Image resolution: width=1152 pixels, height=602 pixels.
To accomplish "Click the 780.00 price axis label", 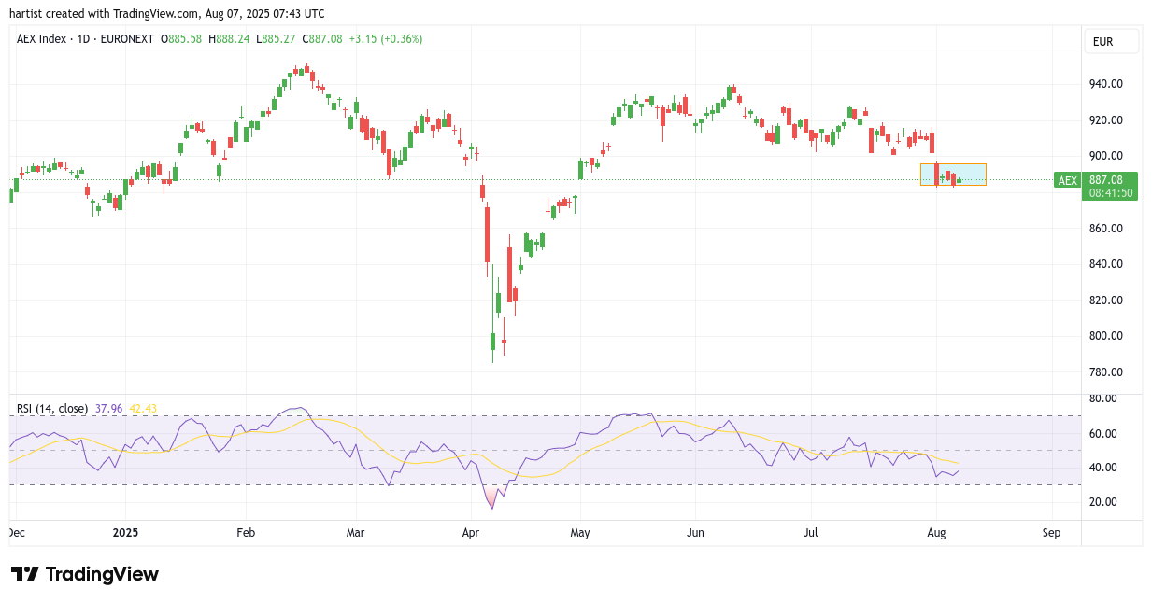I will pos(1106,372).
